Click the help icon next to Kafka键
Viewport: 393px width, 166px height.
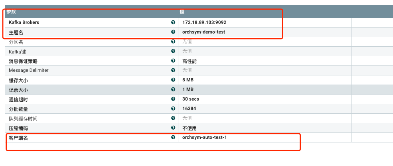click(x=173, y=51)
